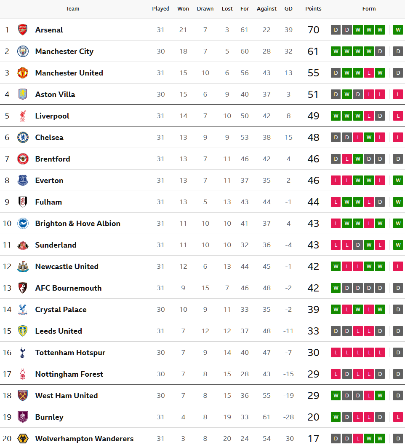Image resolution: width=405 pixels, height=448 pixels.
Task: Click the GD column header
Action: point(288,8)
